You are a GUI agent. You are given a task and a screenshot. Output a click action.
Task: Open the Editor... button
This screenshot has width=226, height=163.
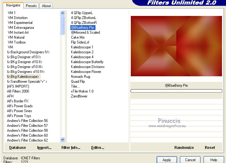click(98, 148)
